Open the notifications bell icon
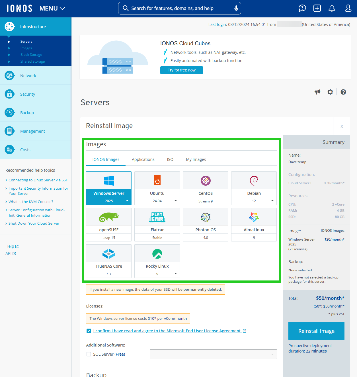 332,8
